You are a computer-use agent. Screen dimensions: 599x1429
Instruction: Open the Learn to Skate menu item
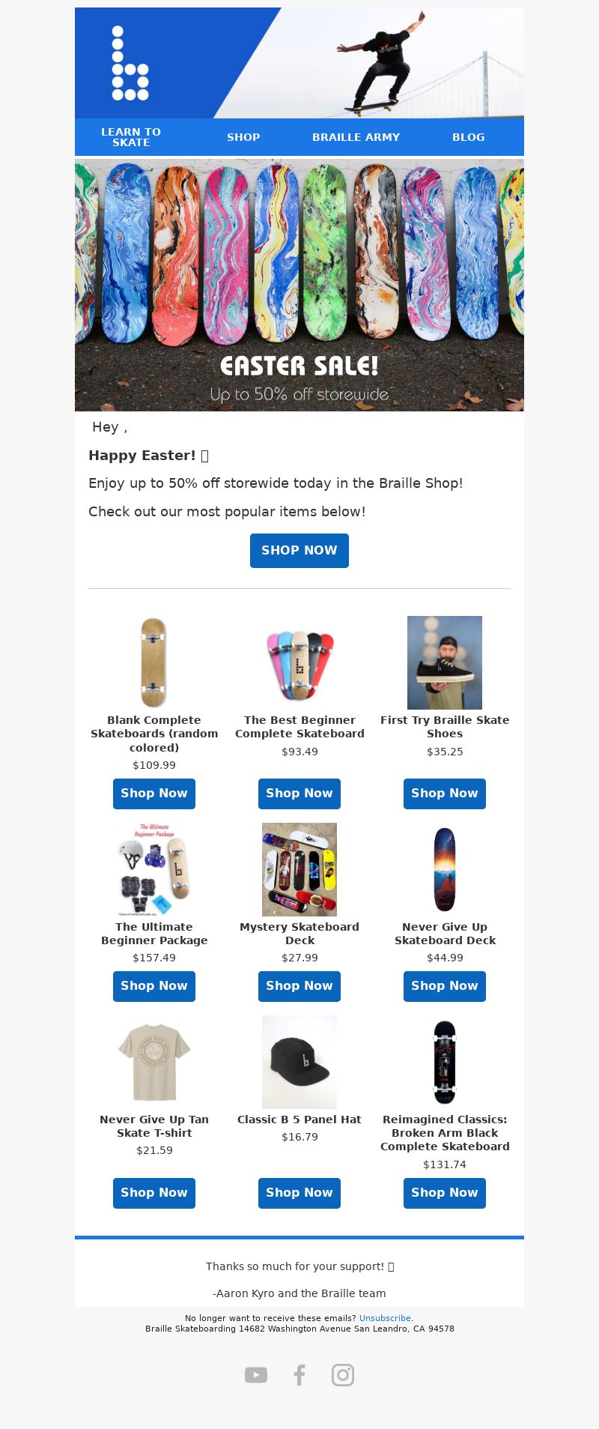click(131, 137)
